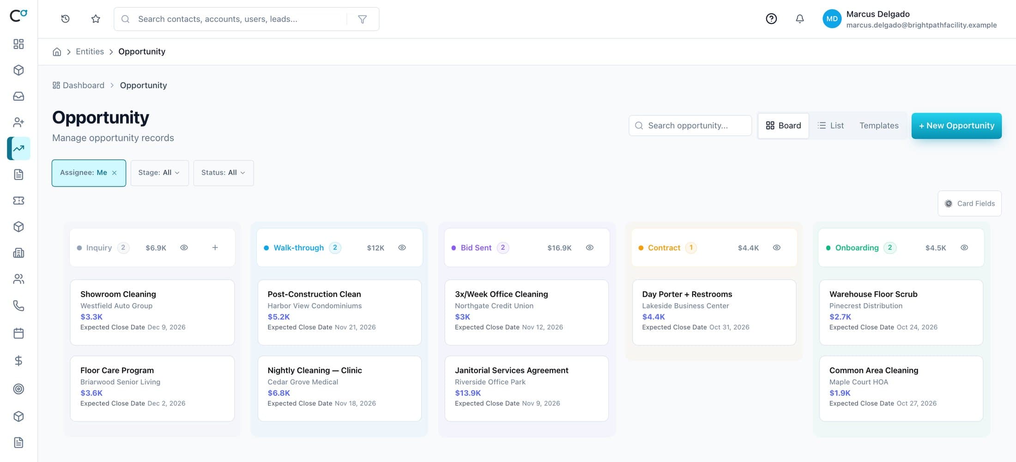Screen dimensions: 1016x462
Task: Open the Janitorial Services Agreement card
Action: point(526,388)
